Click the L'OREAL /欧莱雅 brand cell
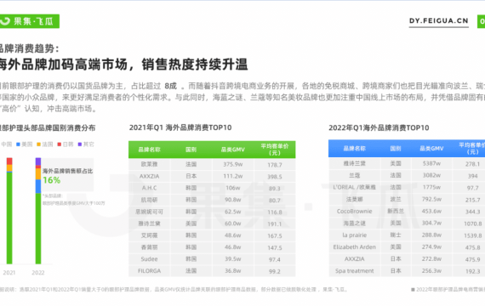 point(355,187)
